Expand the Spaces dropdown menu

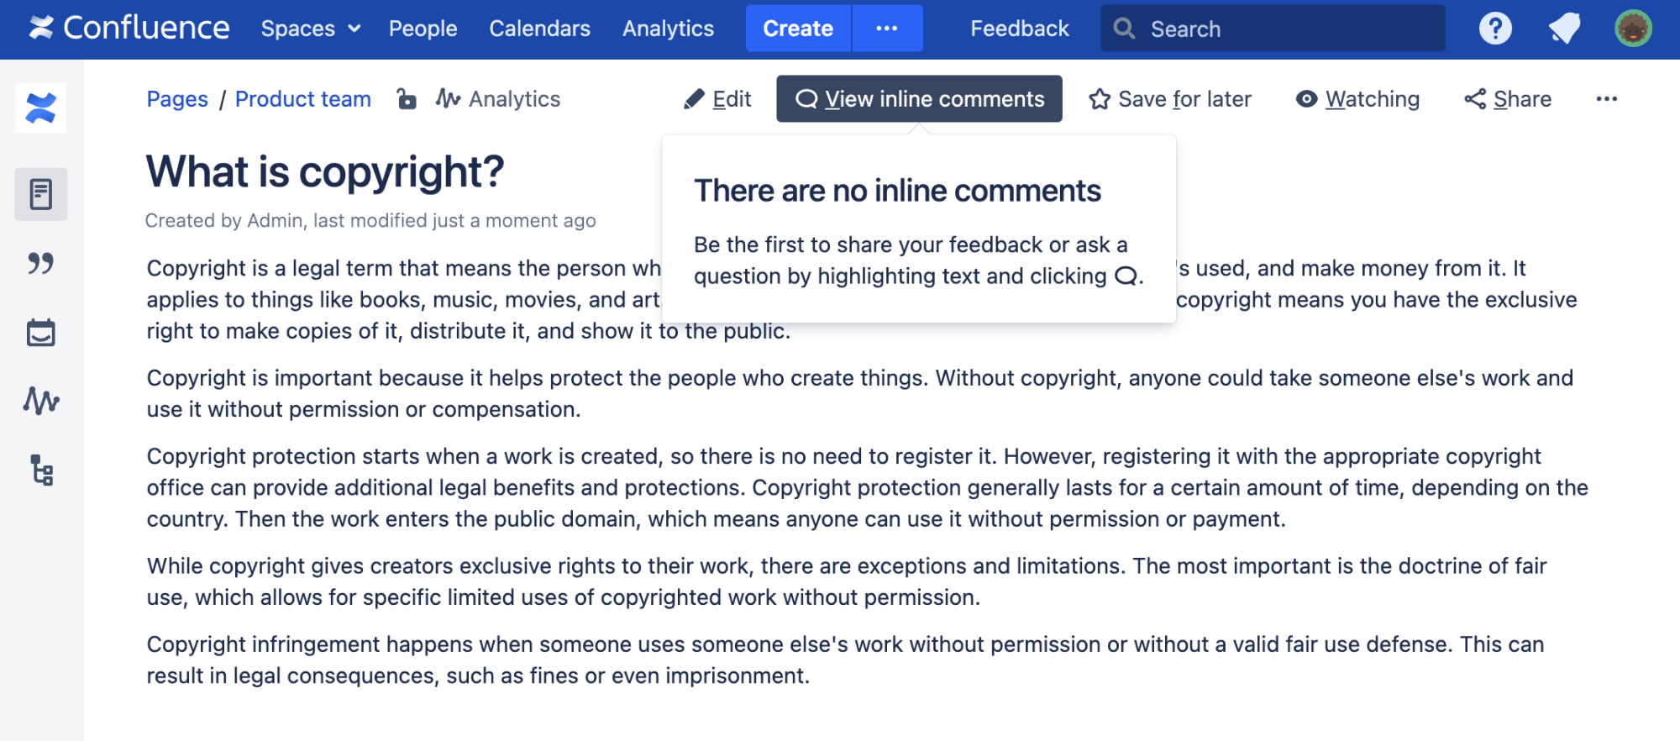click(311, 29)
